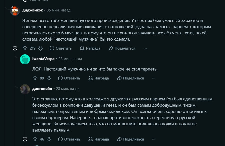Screen dimensions: 225x146
Task: Downvote дингопейн's comment with 46 votes
Action: click(x=49, y=139)
